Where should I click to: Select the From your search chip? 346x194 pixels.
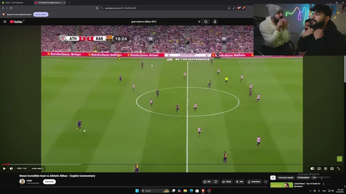point(286,178)
